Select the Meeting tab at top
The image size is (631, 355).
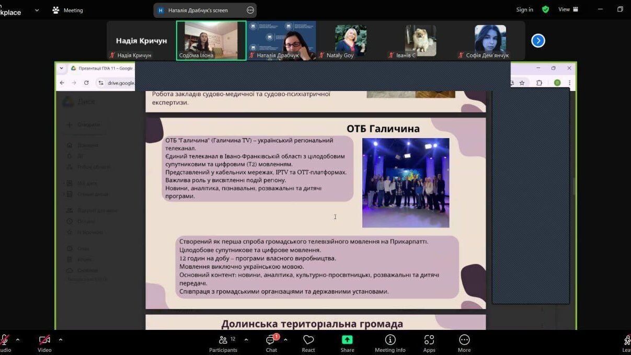tap(67, 10)
